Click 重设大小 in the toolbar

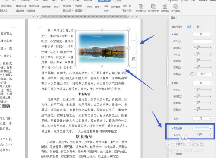pos(4,11)
